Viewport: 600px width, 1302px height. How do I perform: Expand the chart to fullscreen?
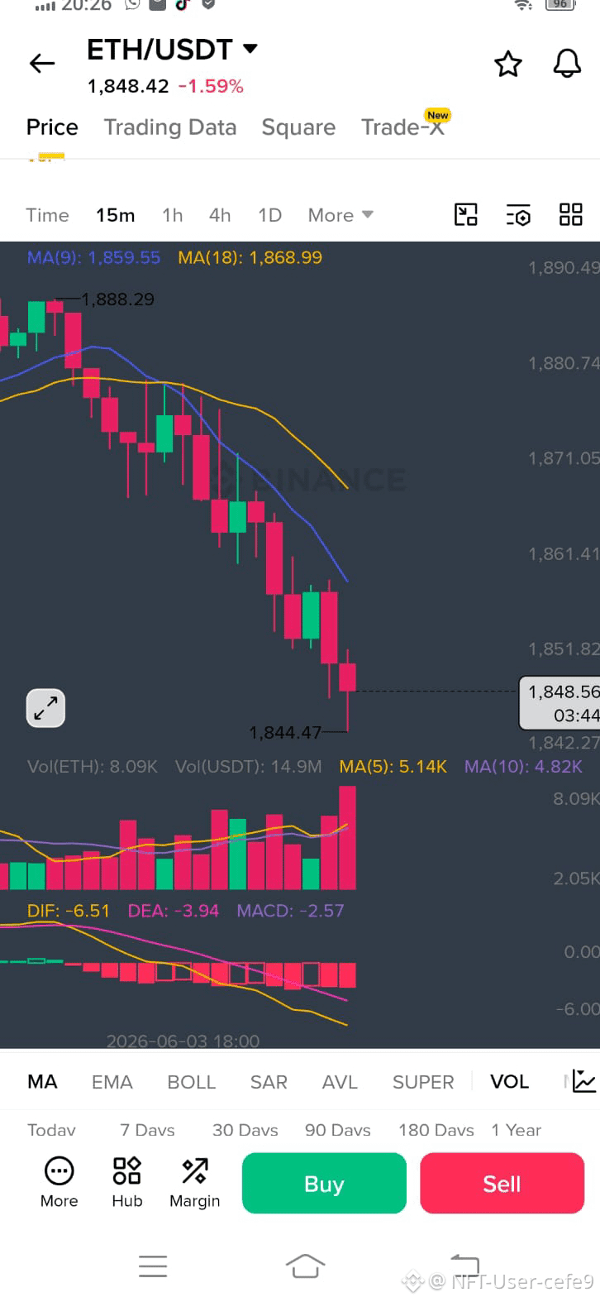[45, 708]
